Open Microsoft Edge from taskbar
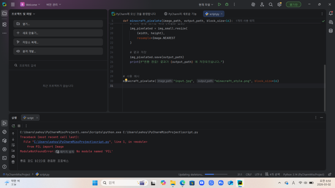Viewport: 335px width, 188px height. pyautogui.click(x=183, y=183)
